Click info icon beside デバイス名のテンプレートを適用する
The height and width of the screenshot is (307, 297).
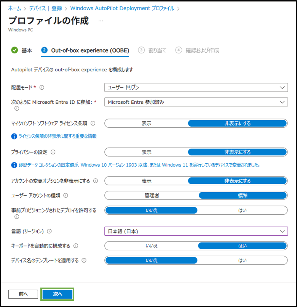tap(84, 260)
